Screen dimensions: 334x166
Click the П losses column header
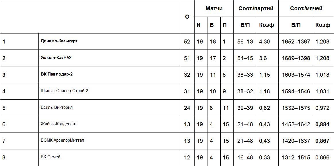pyautogui.click(x=224, y=25)
